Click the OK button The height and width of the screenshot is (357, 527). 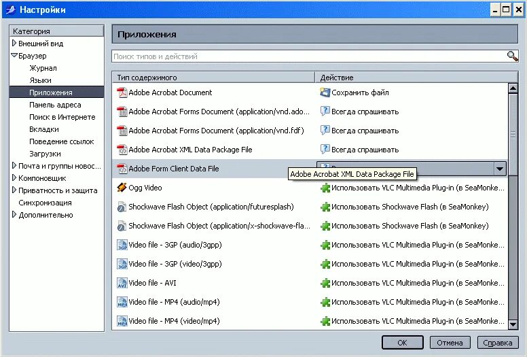(x=402, y=343)
